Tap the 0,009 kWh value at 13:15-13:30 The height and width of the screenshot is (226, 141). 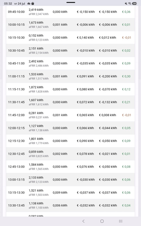pyautogui.click(x=60, y=193)
